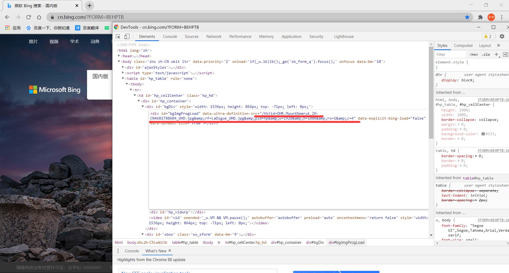Click Bing 词典 navigation link
Screen dimensions: 509x273
point(95,42)
